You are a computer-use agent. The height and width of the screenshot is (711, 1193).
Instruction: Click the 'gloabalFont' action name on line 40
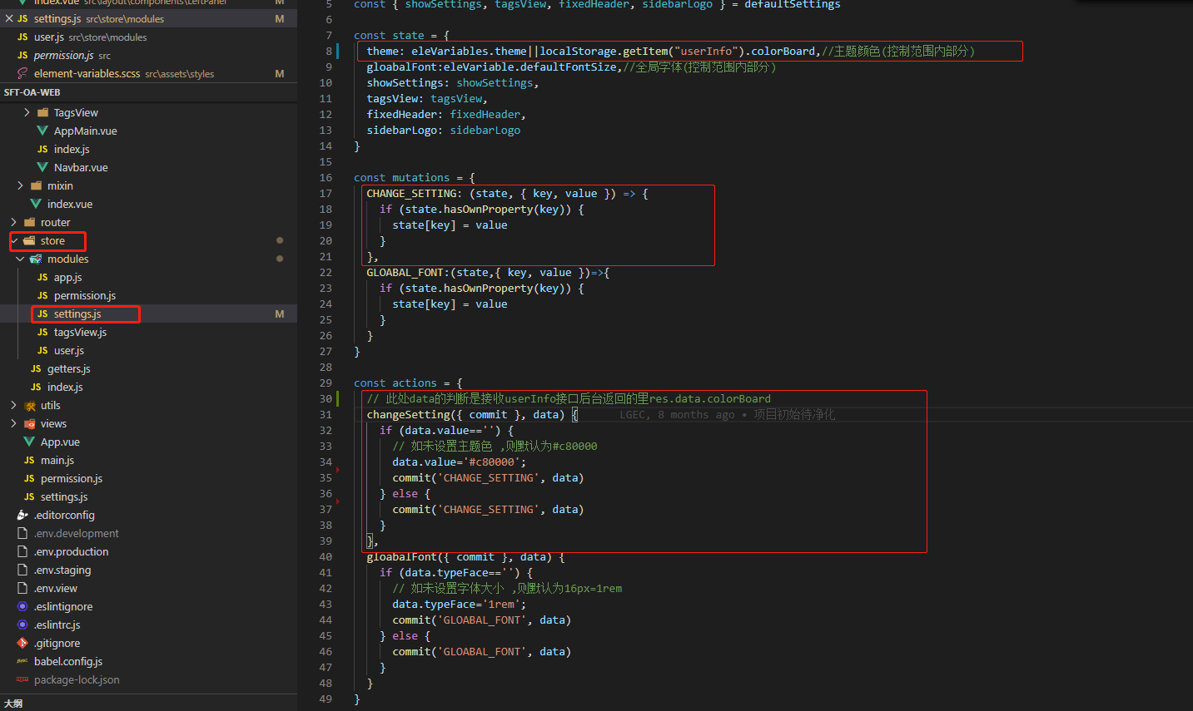click(401, 556)
